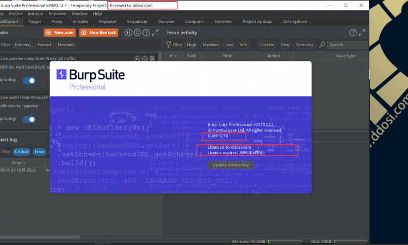Screen dimensions: 408x245
Task: Sort event log by Time column arrow
Action: click(x=24, y=163)
